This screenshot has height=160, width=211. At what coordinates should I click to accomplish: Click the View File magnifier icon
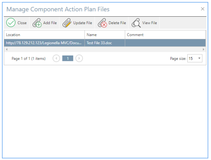pyautogui.click(x=136, y=23)
